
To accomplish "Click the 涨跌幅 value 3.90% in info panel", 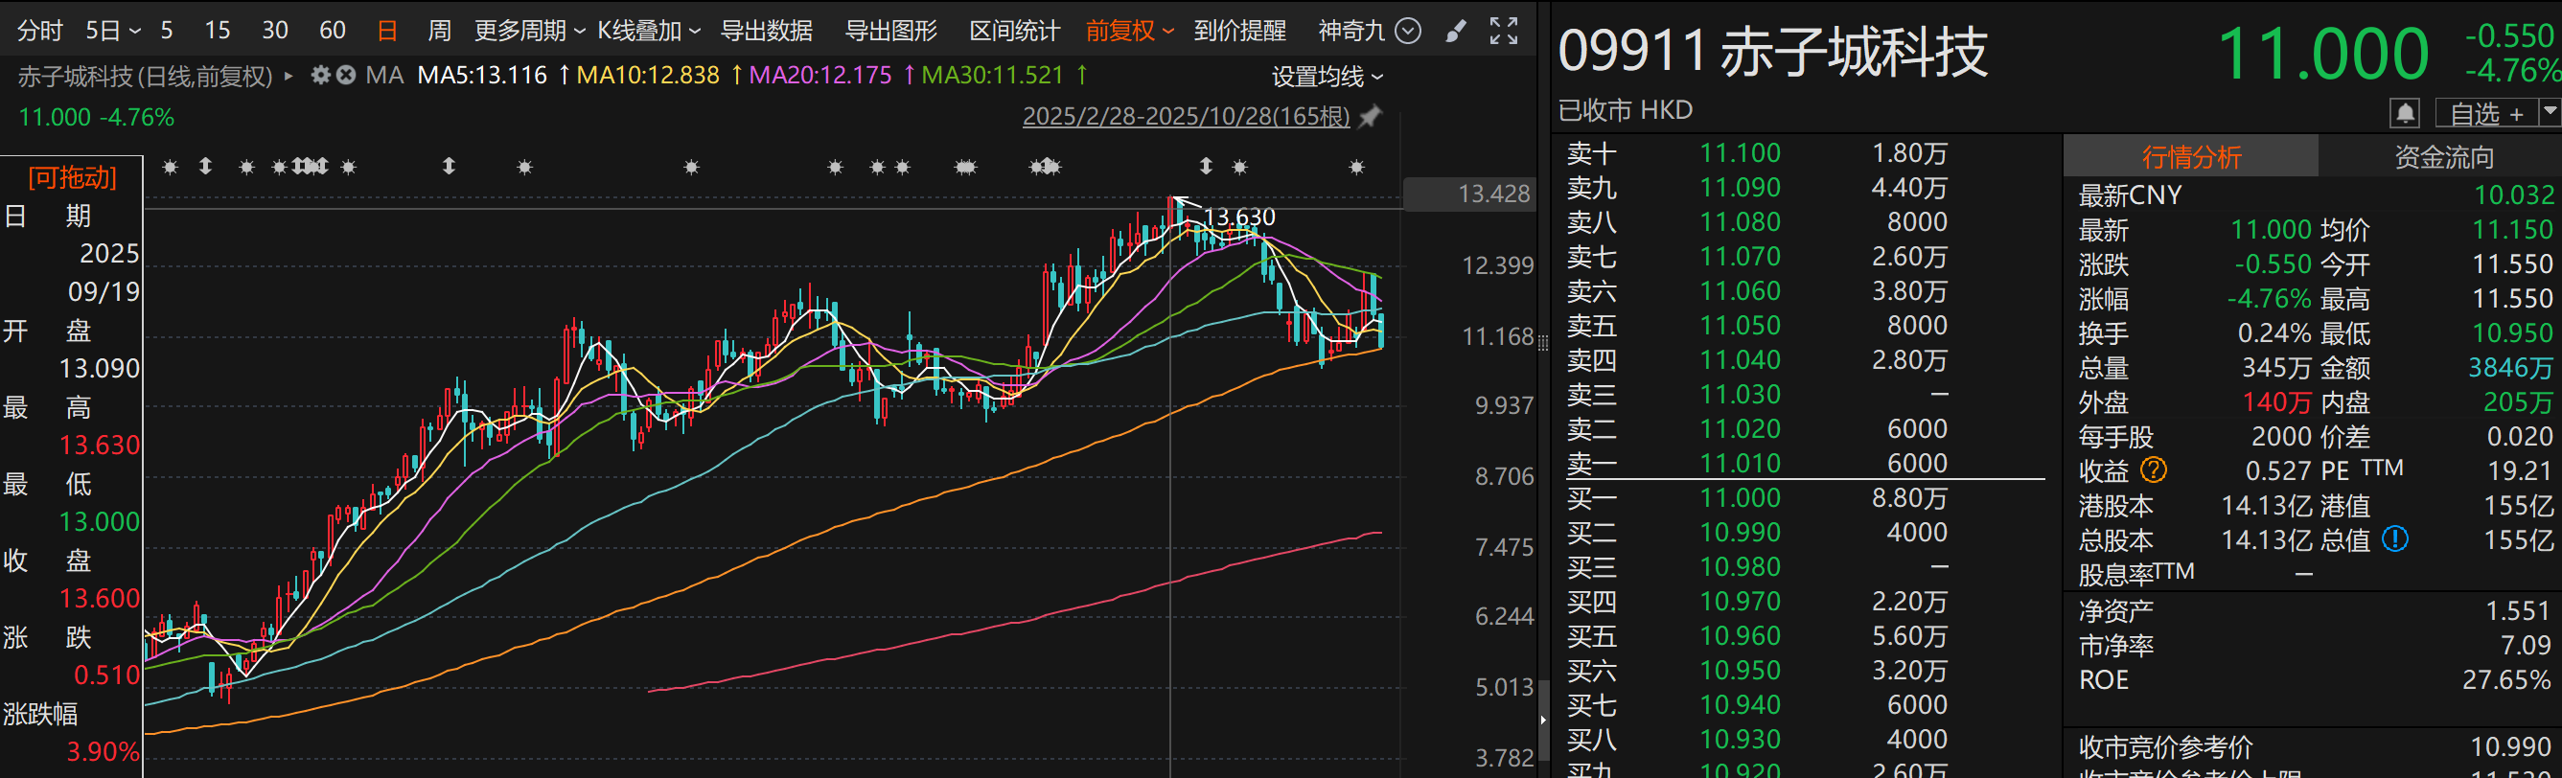I will (104, 751).
